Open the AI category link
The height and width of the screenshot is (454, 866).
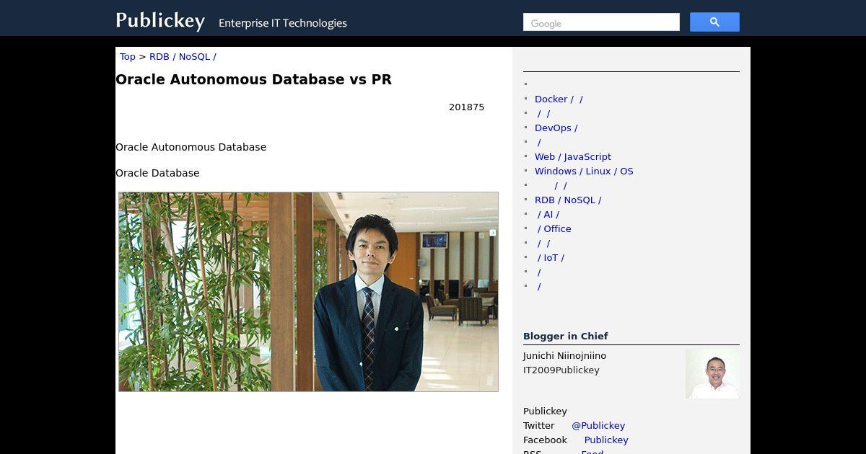coord(548,215)
